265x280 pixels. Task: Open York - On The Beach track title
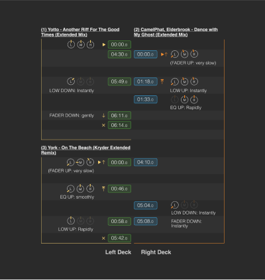(x=85, y=150)
